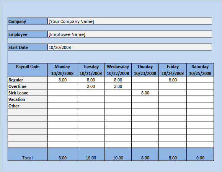The width and height of the screenshot is (222, 172).
Task: Select Thursday's Sick Leave cell 8.00
Action: [x=145, y=93]
